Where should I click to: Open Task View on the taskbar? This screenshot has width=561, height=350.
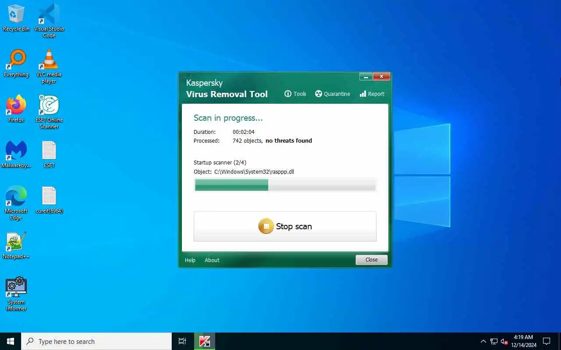coord(182,341)
